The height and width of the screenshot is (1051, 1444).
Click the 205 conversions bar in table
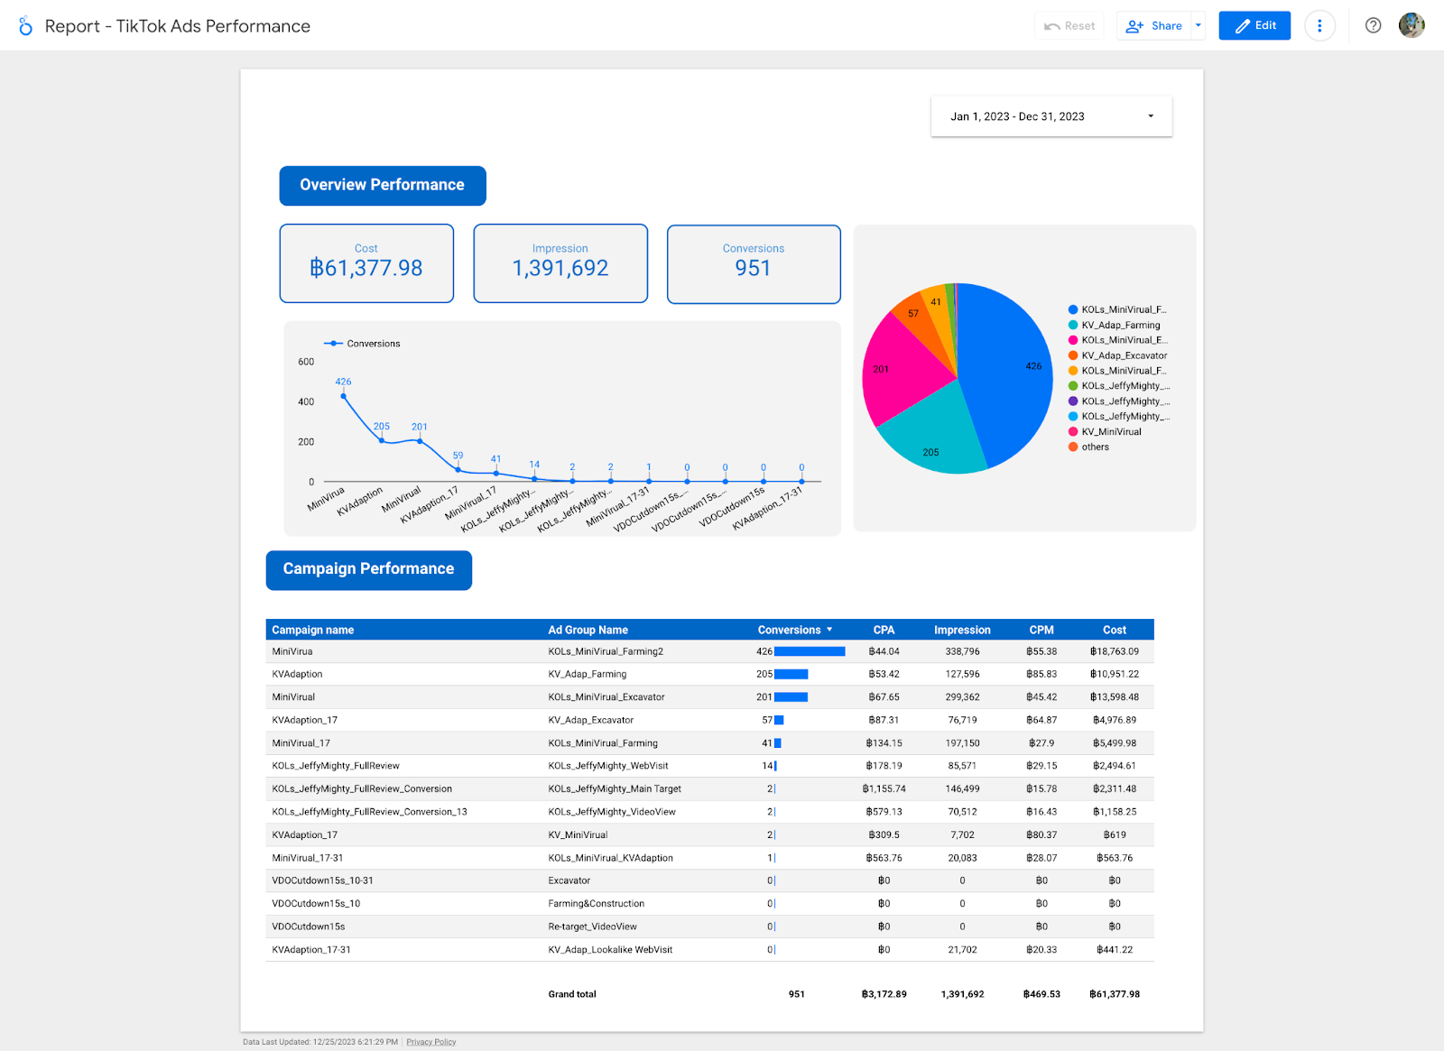tap(791, 674)
